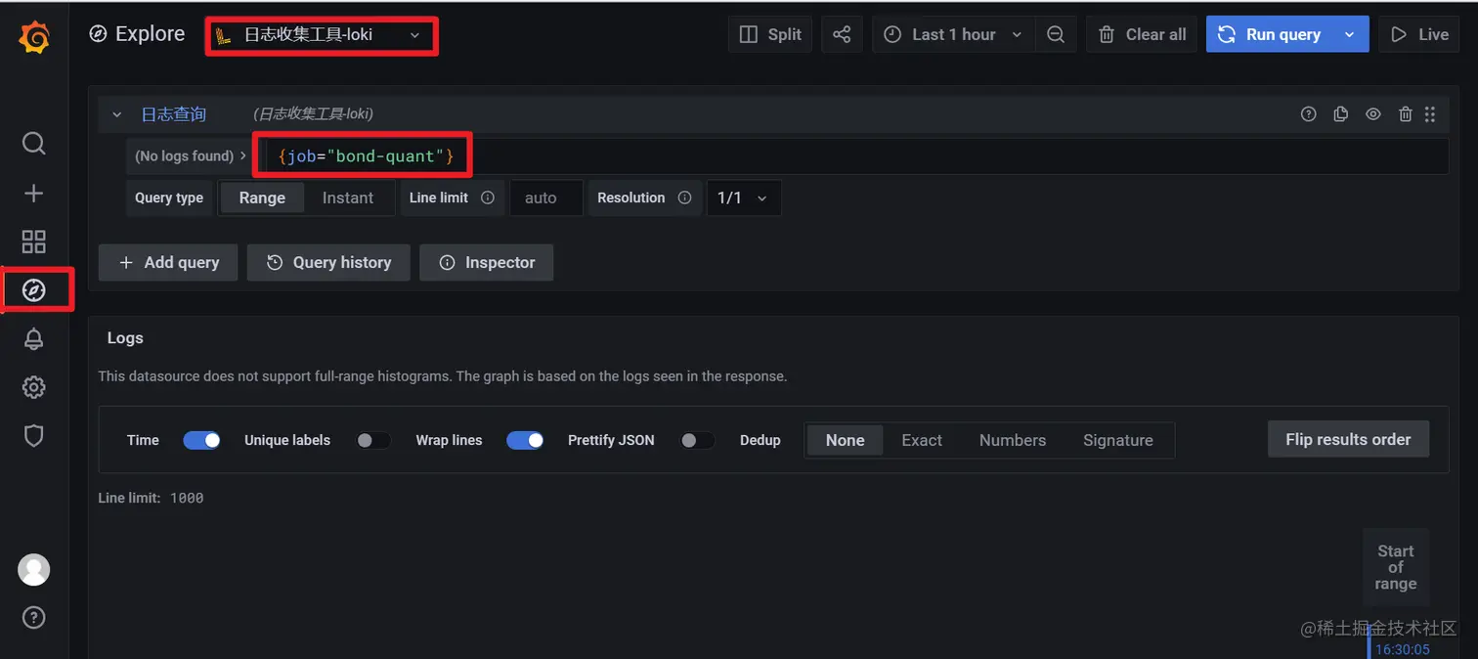This screenshot has width=1478, height=659.
Task: Click the Split button
Action: 770,34
